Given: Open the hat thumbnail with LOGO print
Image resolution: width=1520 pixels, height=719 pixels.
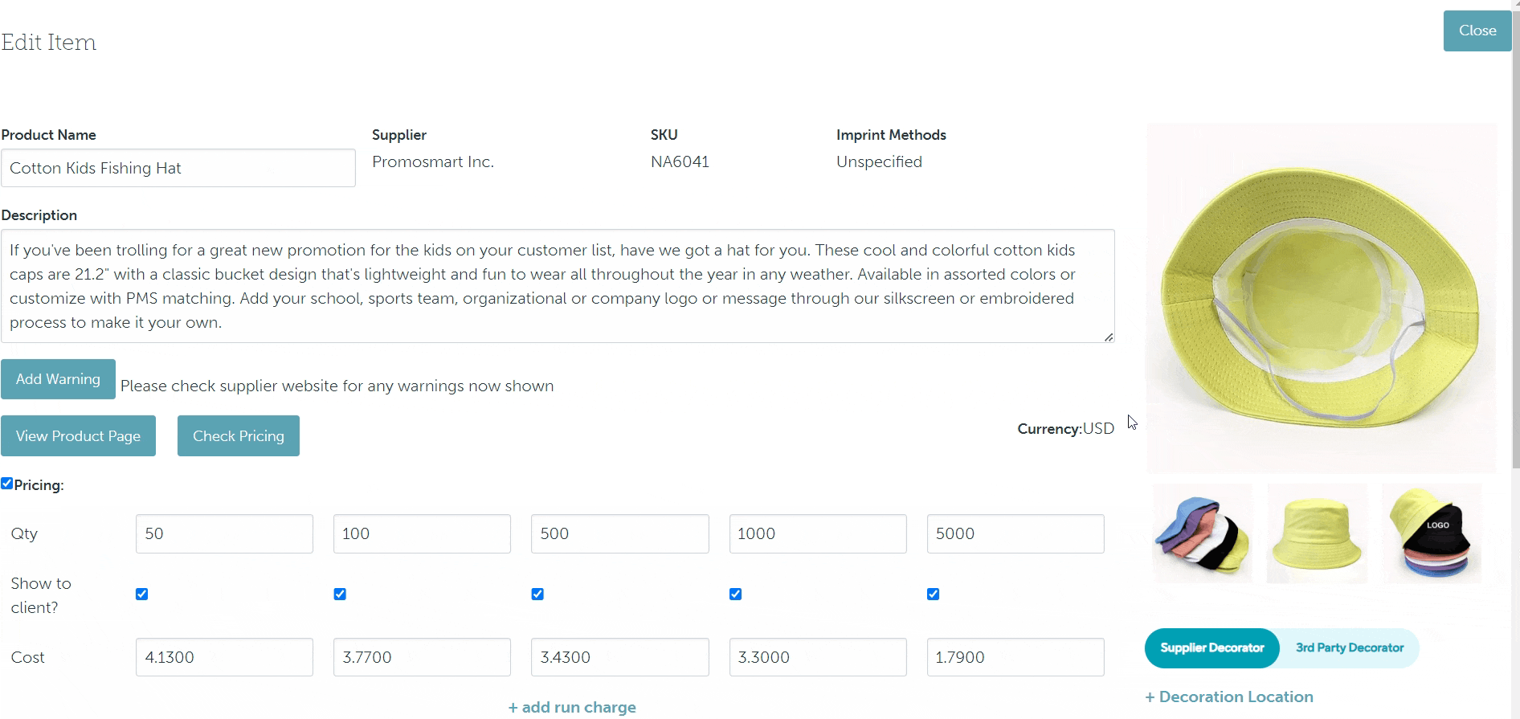Looking at the screenshot, I should [1431, 533].
